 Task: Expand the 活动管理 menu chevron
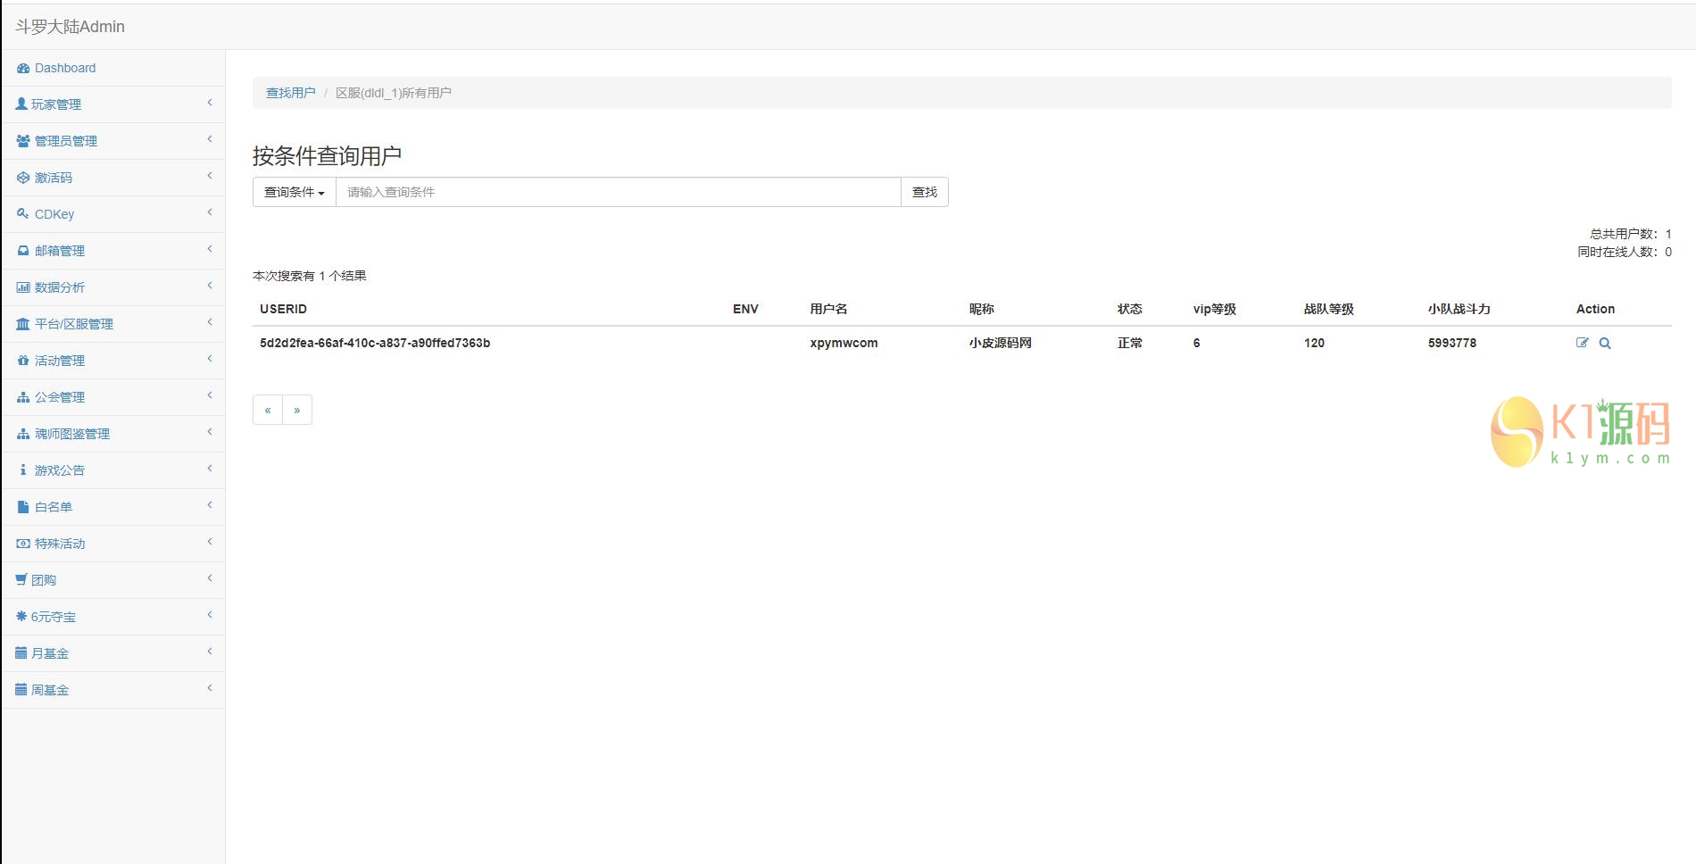coord(210,359)
